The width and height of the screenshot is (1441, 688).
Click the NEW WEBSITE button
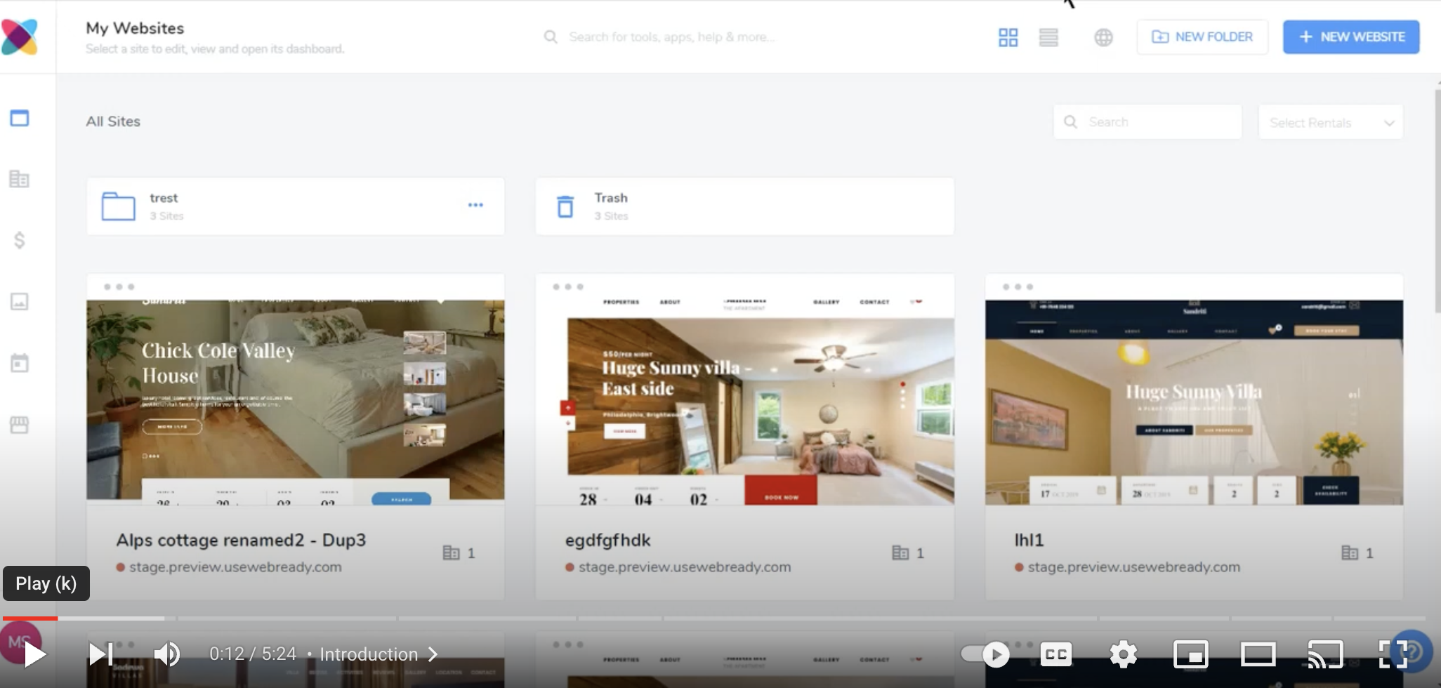click(1350, 37)
